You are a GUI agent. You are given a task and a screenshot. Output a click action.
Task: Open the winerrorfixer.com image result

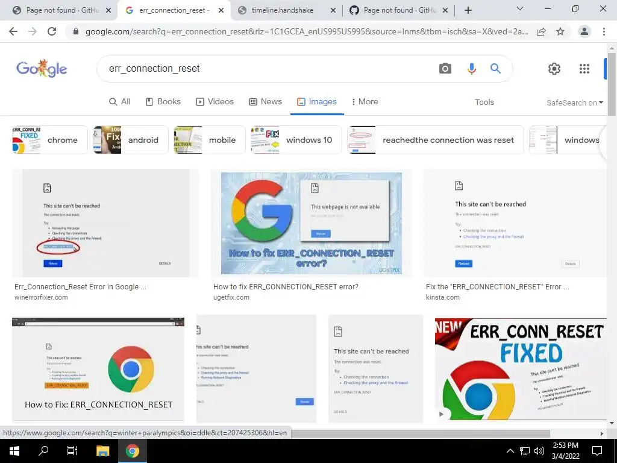[x=105, y=223]
